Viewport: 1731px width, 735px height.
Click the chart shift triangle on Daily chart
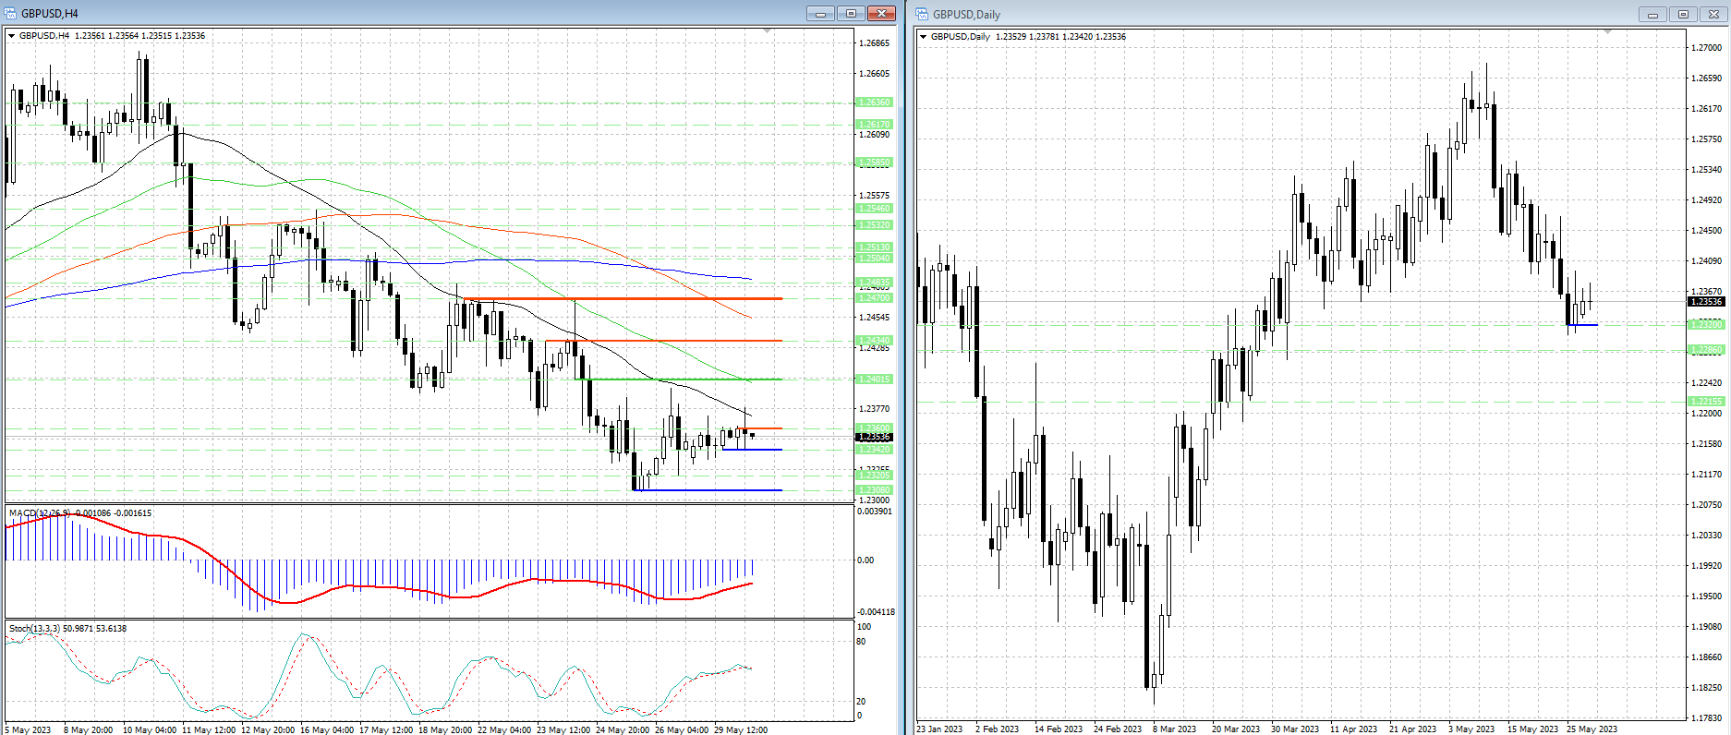(x=1607, y=32)
